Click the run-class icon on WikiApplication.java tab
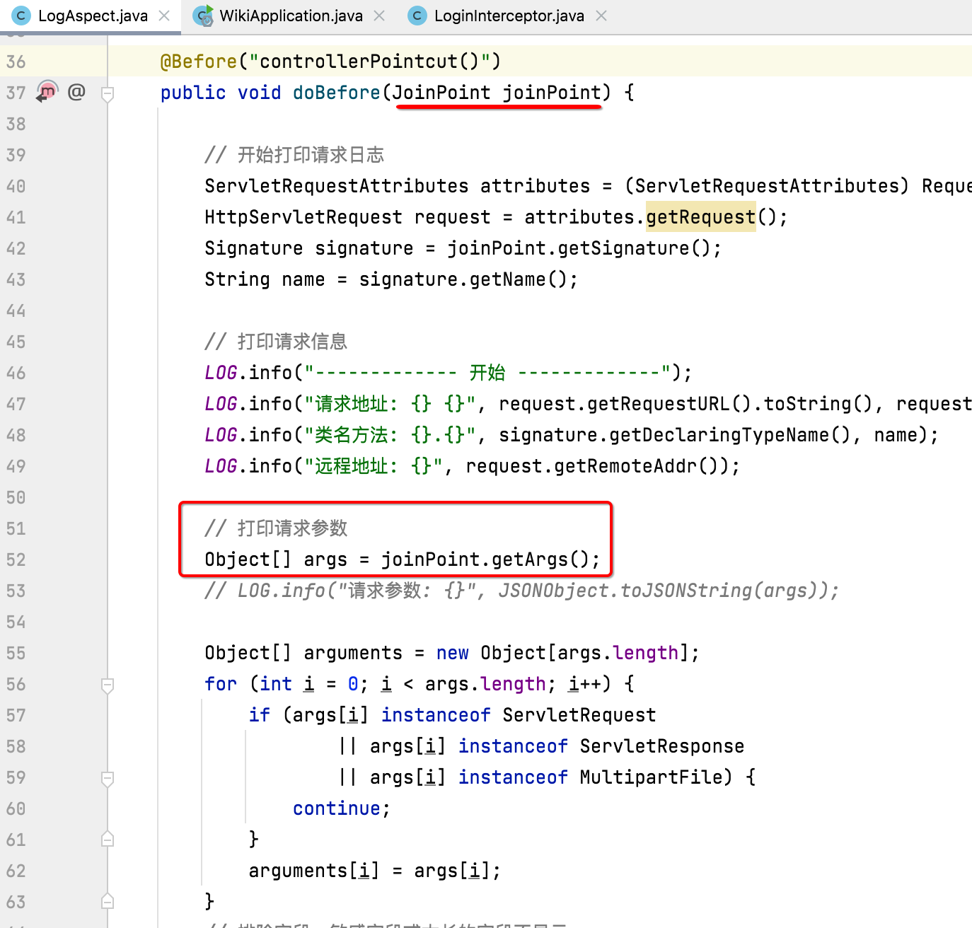 click(204, 16)
